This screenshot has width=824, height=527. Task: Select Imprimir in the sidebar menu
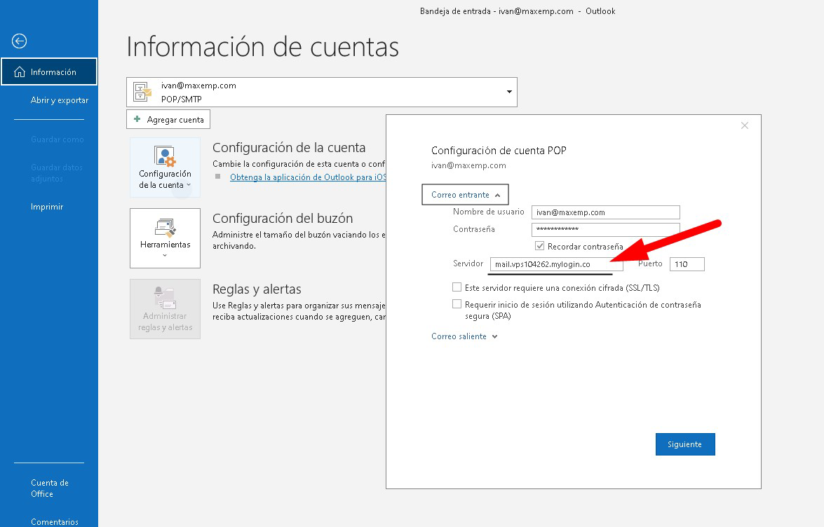pos(47,207)
